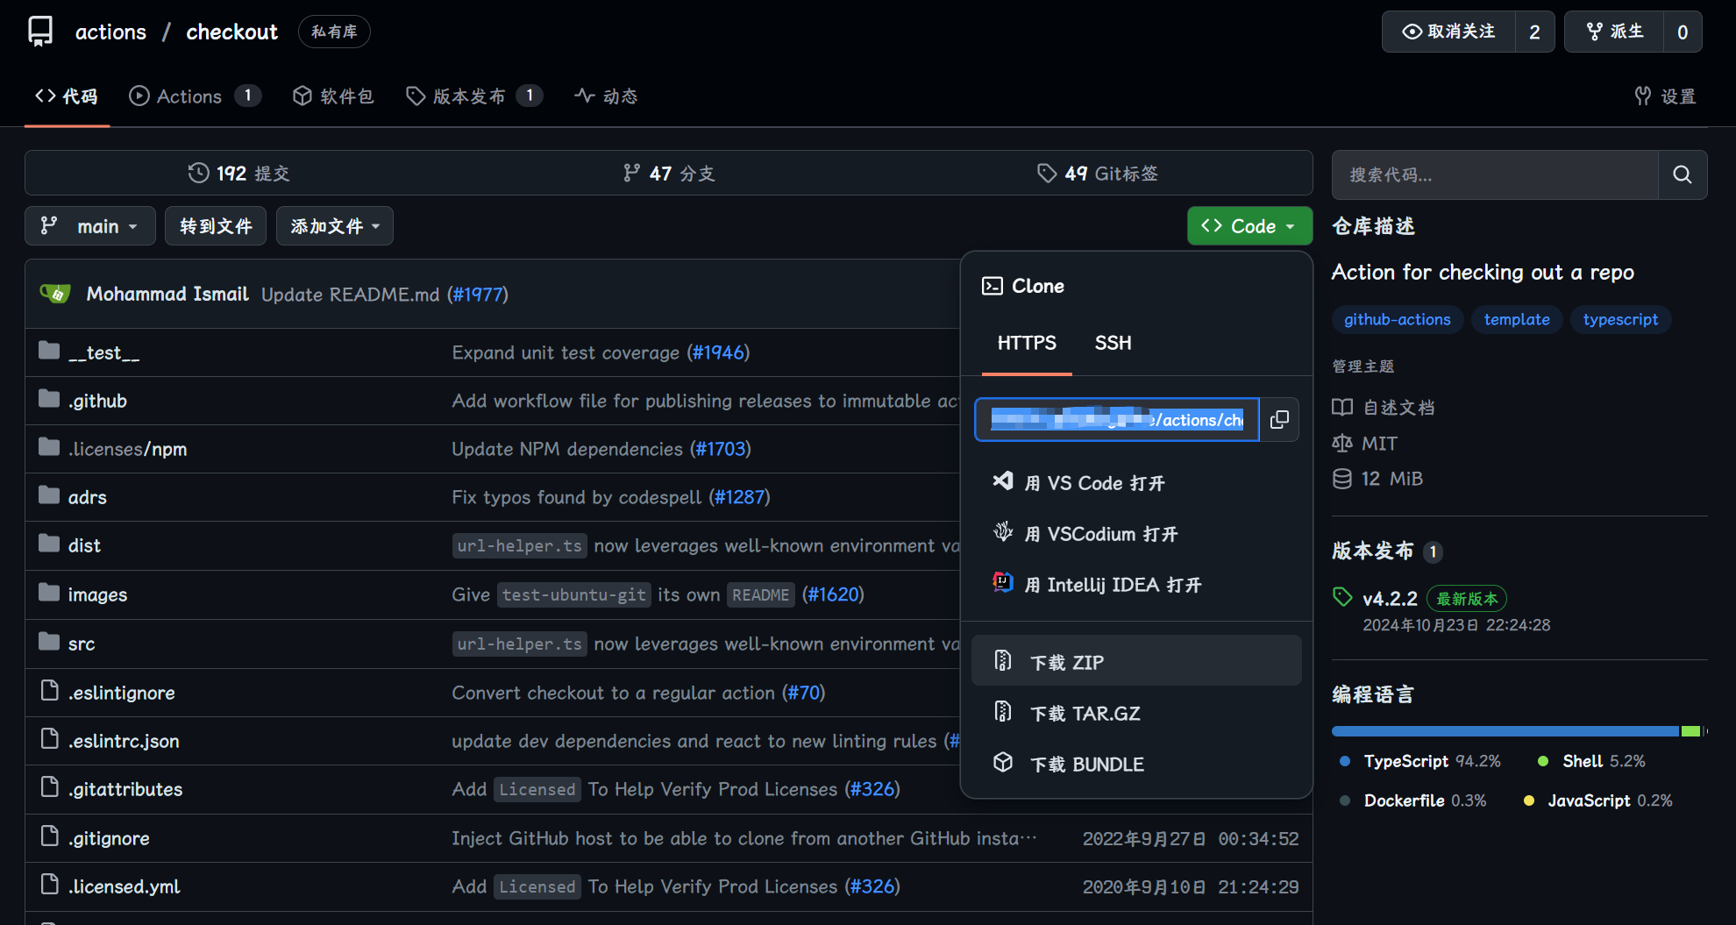Download the repository as ZIP

pyautogui.click(x=1066, y=662)
